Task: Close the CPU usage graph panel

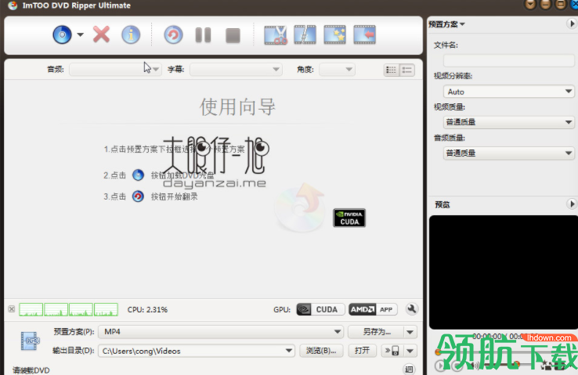Action: 12,309
